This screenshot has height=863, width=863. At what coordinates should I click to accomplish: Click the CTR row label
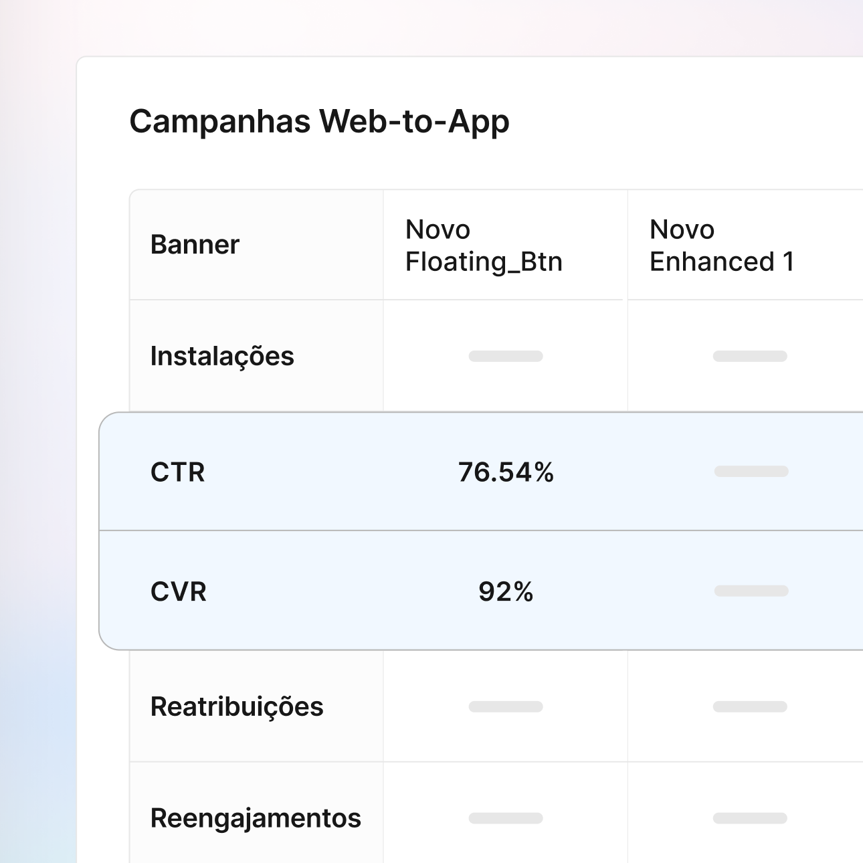[178, 472]
